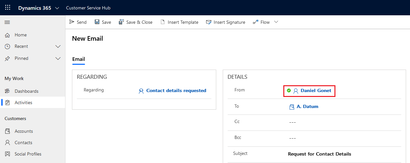Click the Send command label

82,22
